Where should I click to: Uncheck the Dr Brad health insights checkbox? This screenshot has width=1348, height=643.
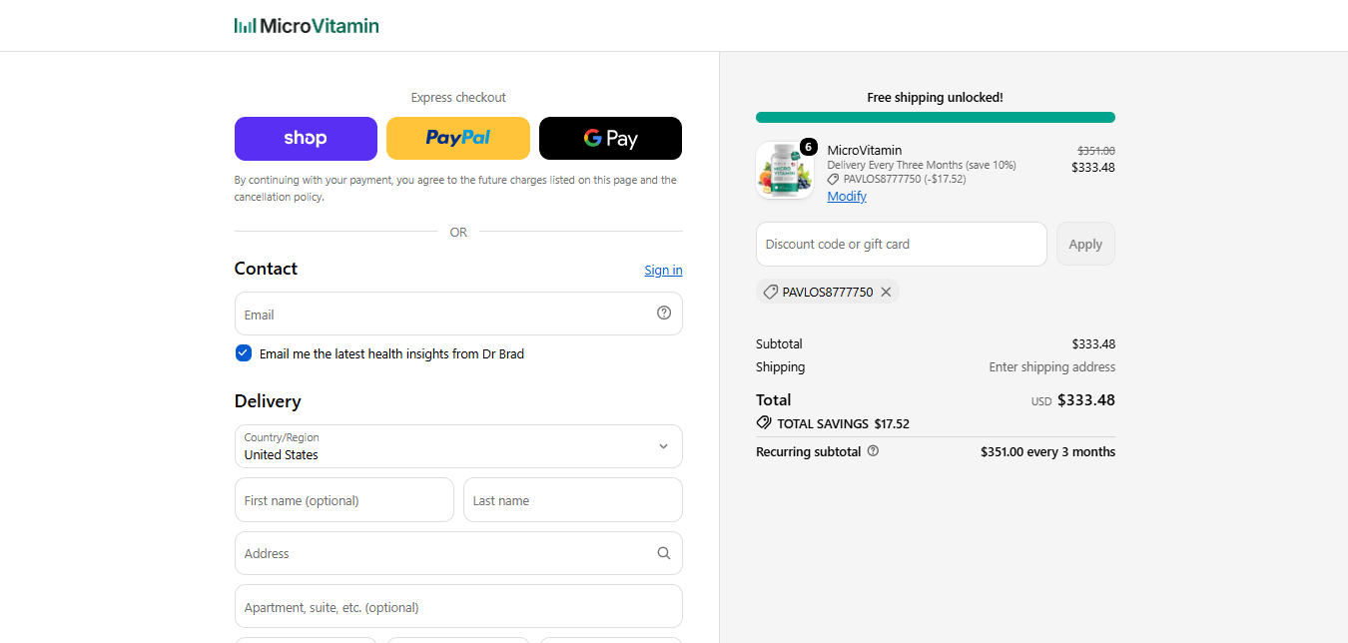[x=244, y=352]
